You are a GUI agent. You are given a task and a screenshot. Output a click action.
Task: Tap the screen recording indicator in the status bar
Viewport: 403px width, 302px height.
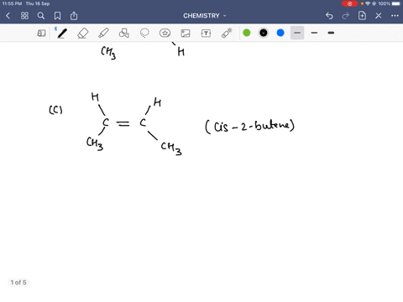pos(349,3)
